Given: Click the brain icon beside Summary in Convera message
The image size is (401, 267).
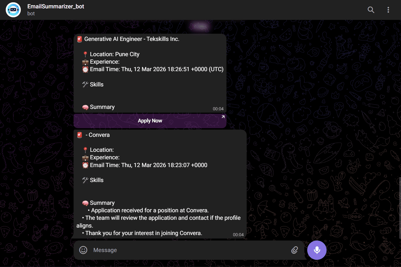Looking at the screenshot, I should coord(85,203).
